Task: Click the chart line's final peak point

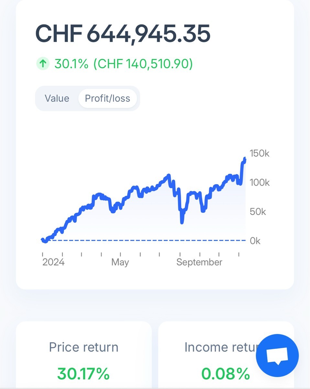Action: point(245,159)
